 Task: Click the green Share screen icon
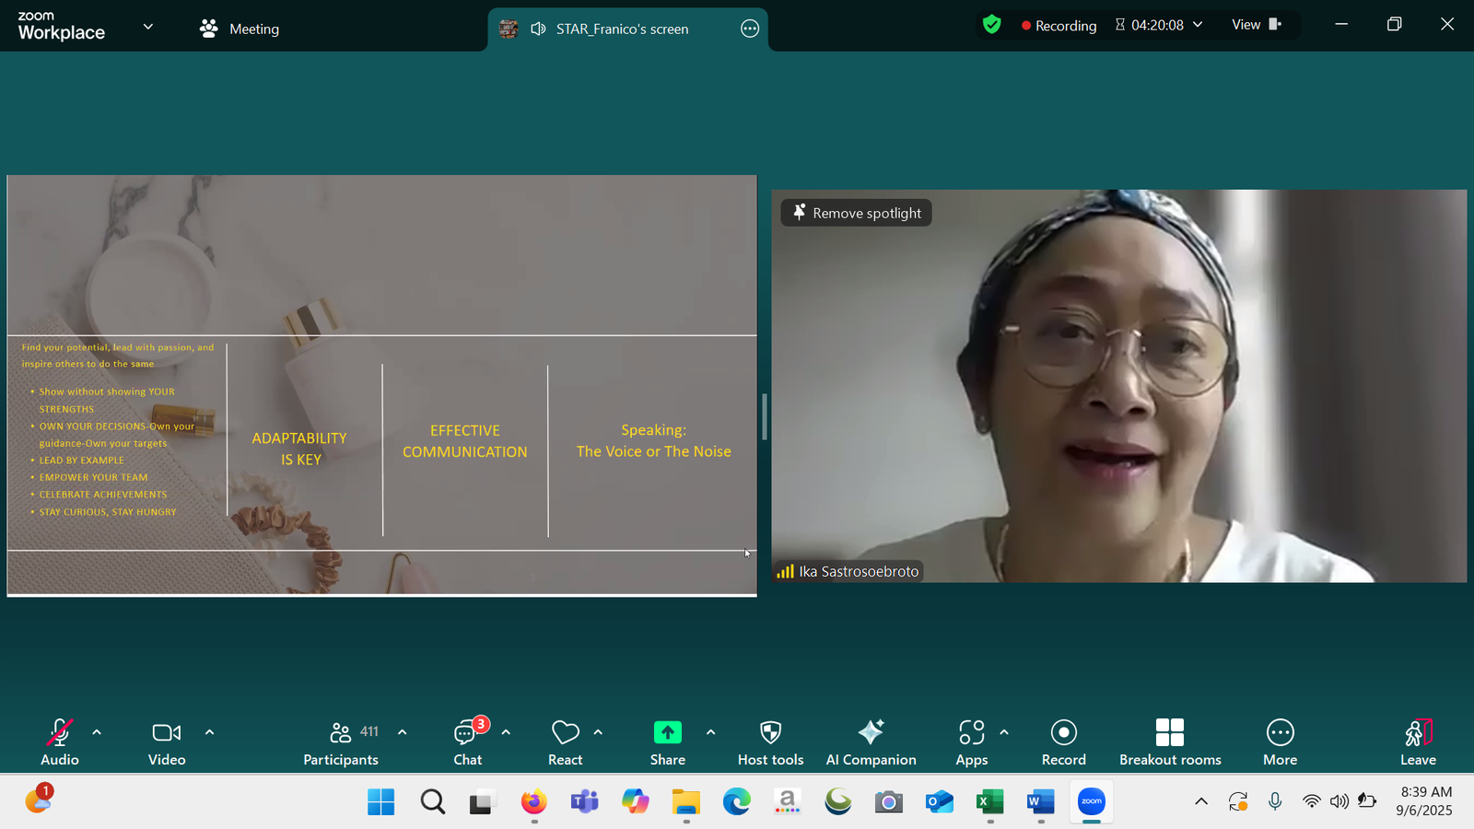[x=667, y=733]
